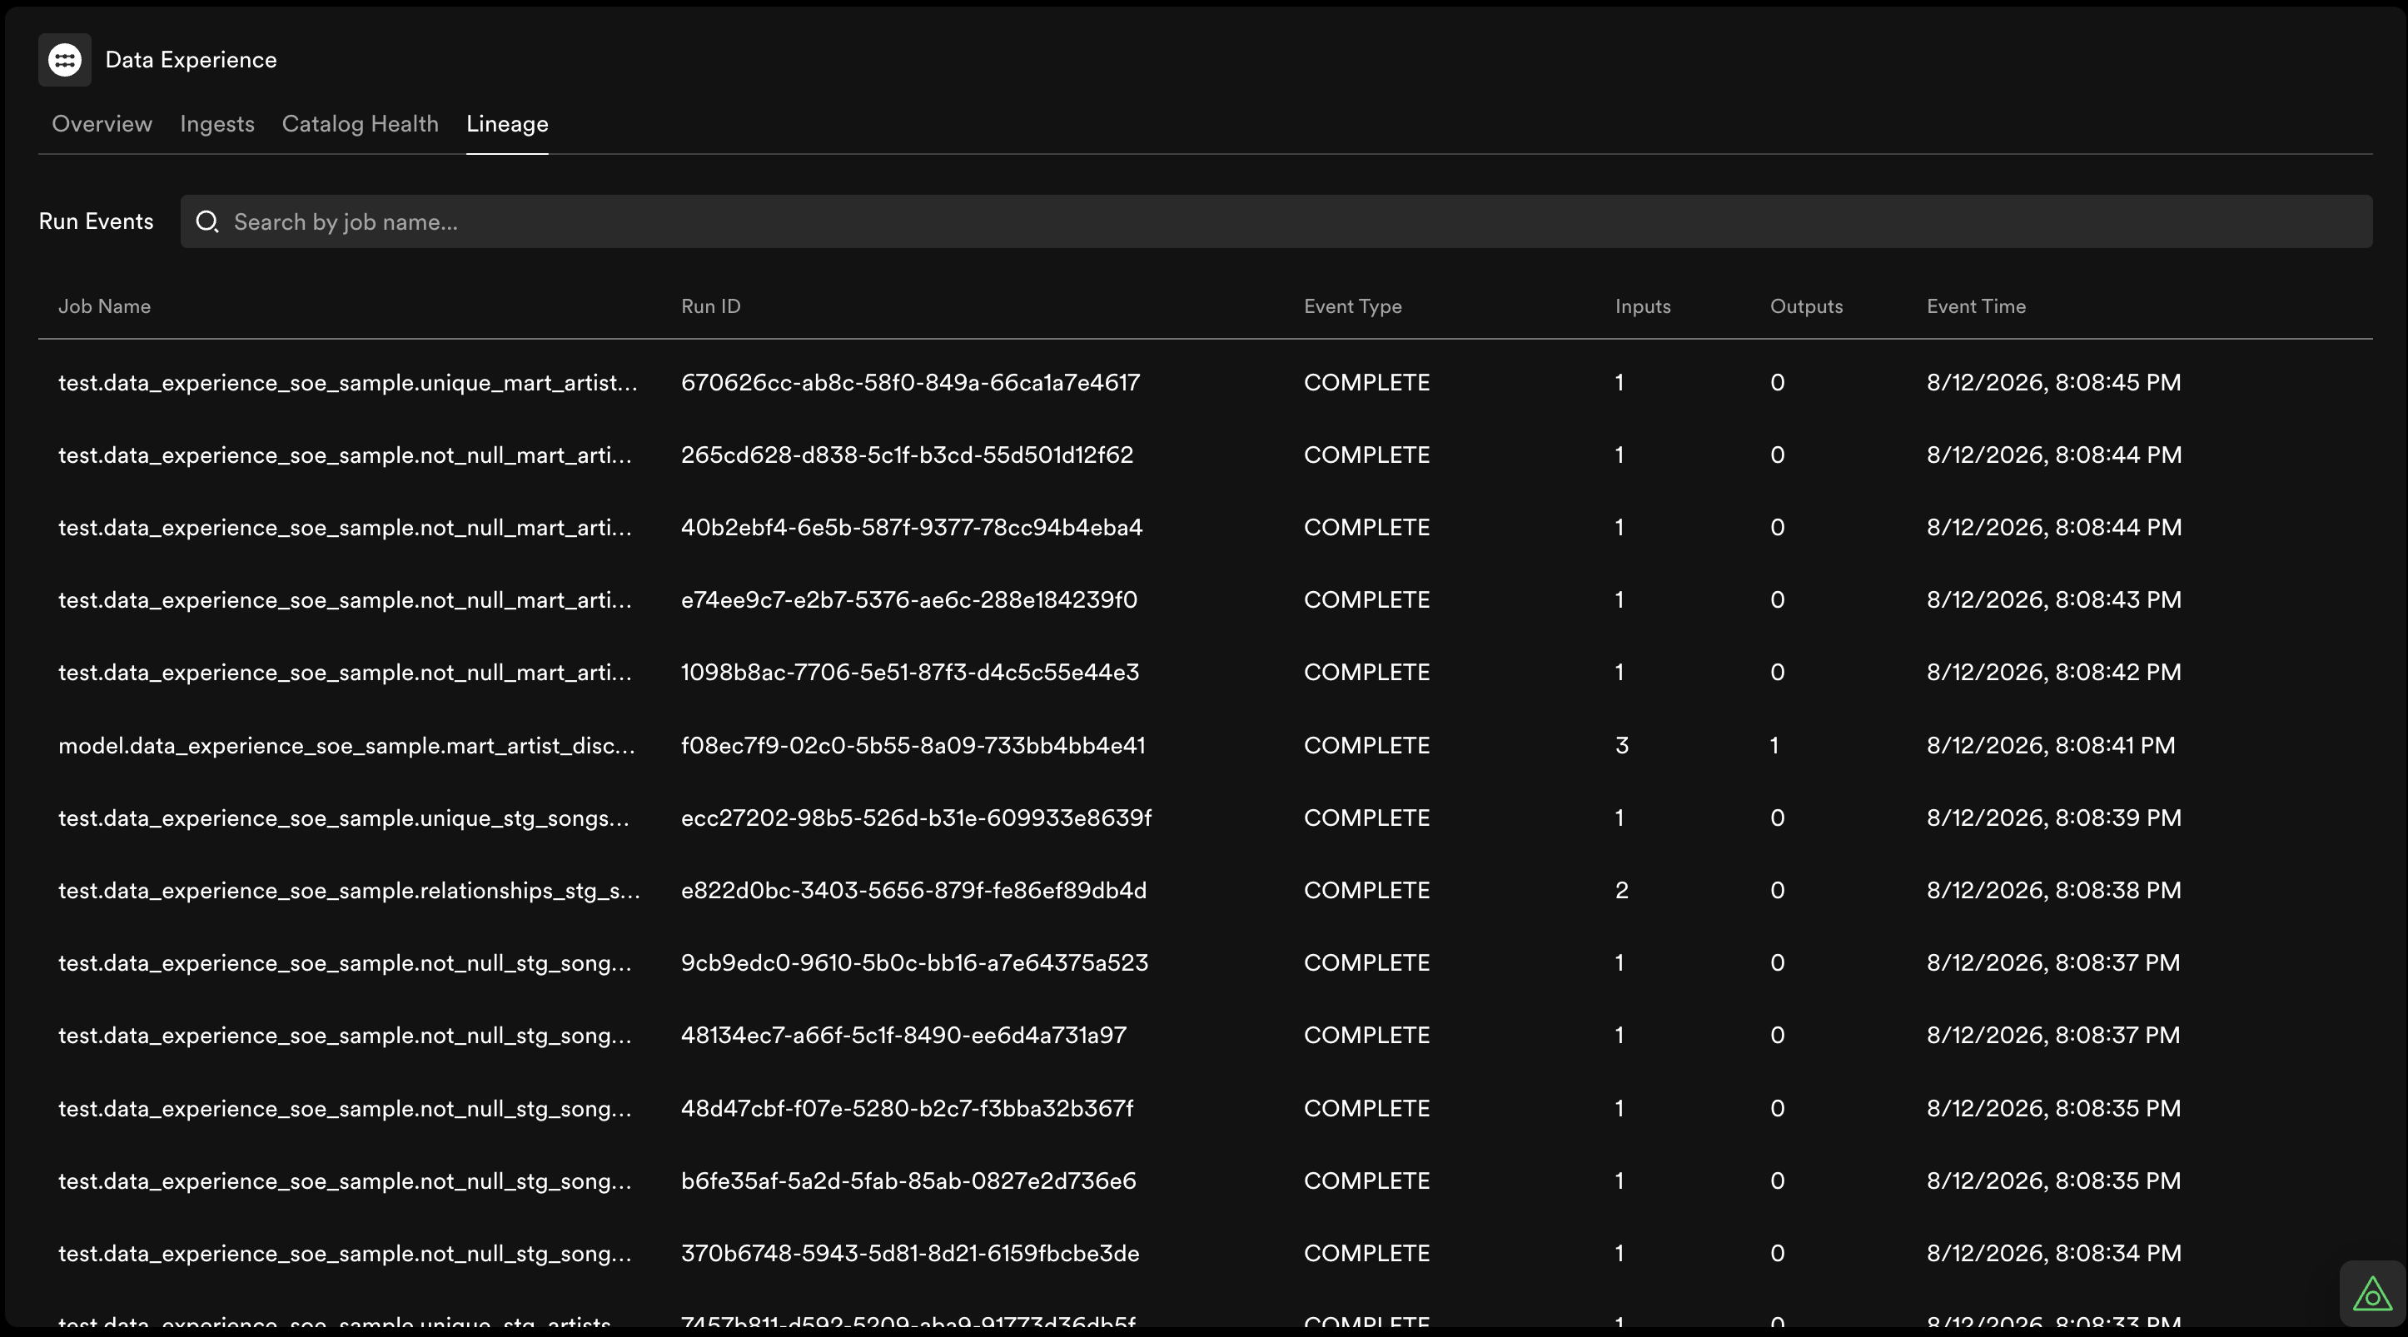Select Run ID 370b6748-5943-5d81-8d21-6159fbcbe3de
This screenshot has width=2408, height=1337.
point(910,1253)
